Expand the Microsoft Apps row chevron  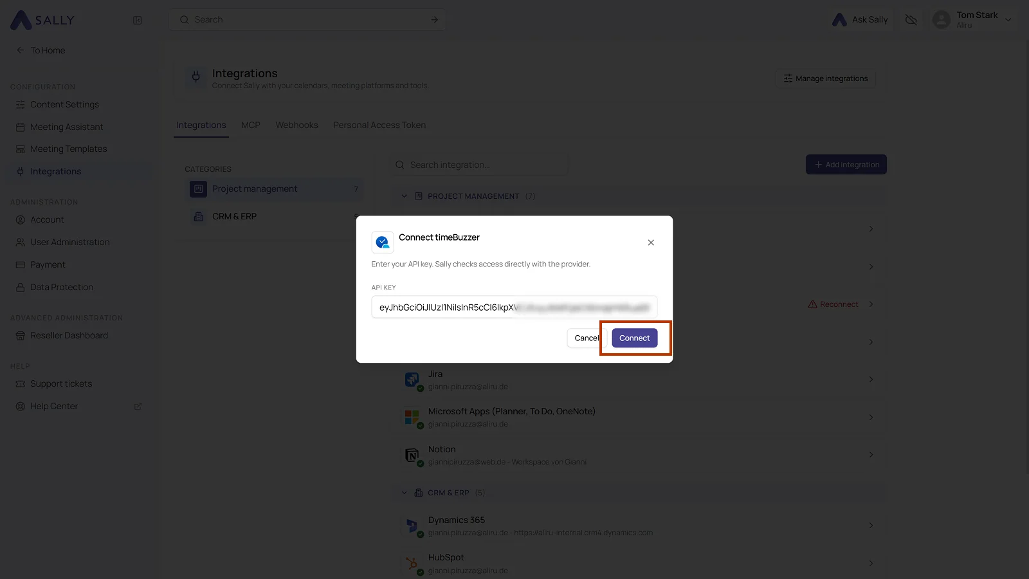pyautogui.click(x=871, y=417)
